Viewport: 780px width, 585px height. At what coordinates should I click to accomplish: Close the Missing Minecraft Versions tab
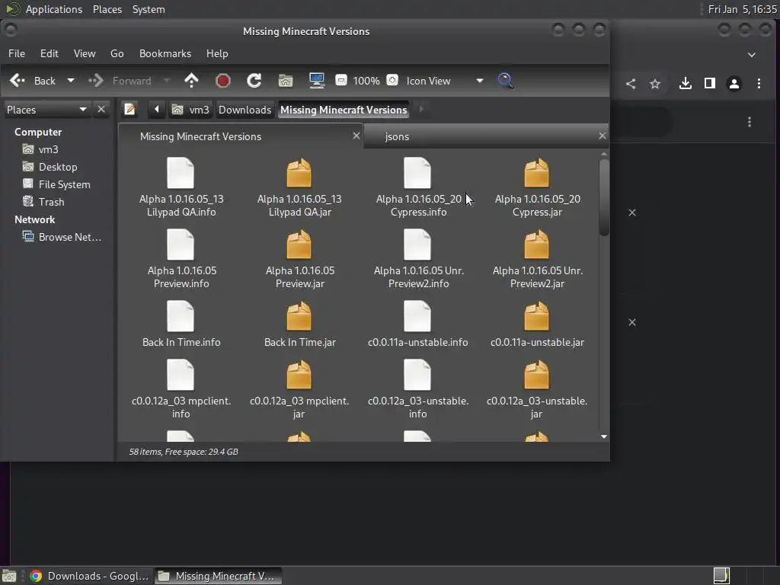coord(356,136)
